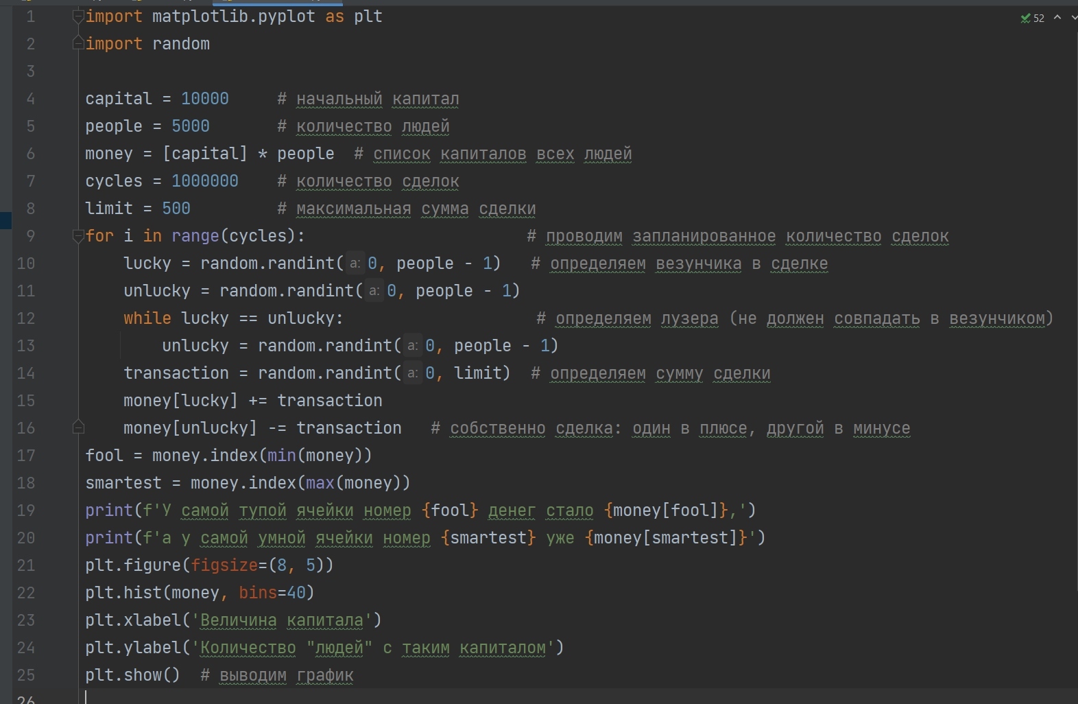
Task: Place cursor on 'matplotlib.pyplot' in line 1
Action: point(233,16)
